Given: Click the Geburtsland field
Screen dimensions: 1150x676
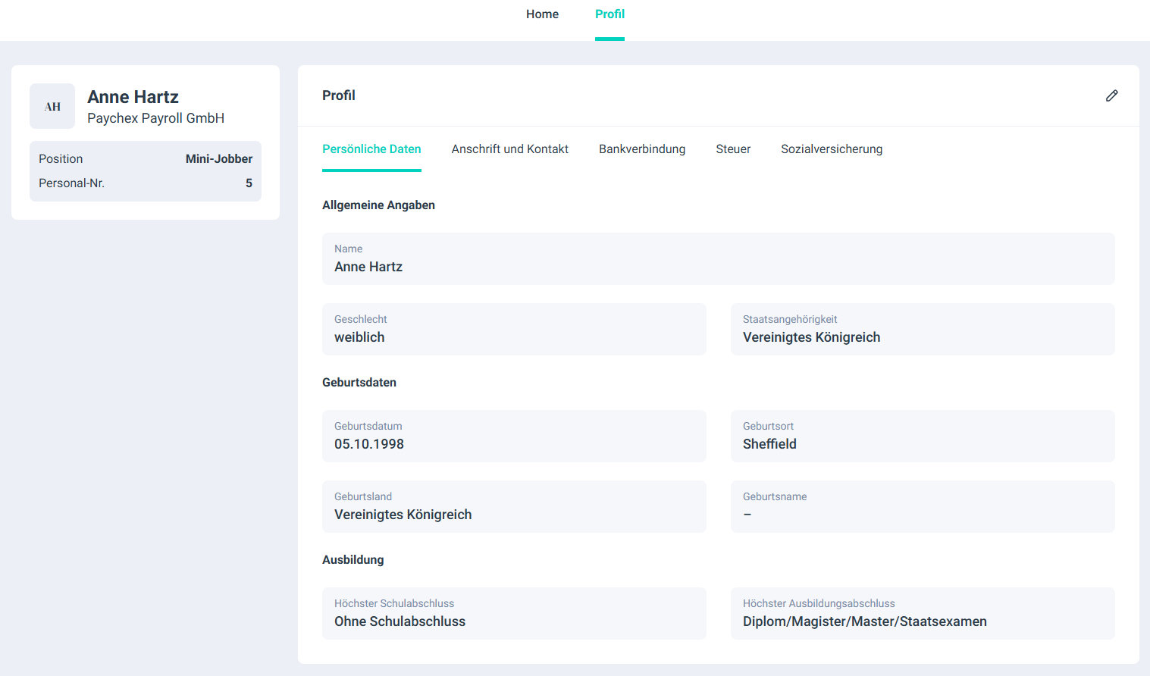Looking at the screenshot, I should tap(514, 507).
